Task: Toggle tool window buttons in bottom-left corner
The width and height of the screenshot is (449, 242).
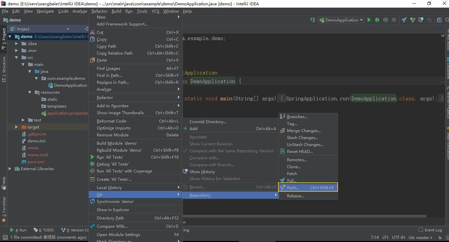Action: coord(5,237)
